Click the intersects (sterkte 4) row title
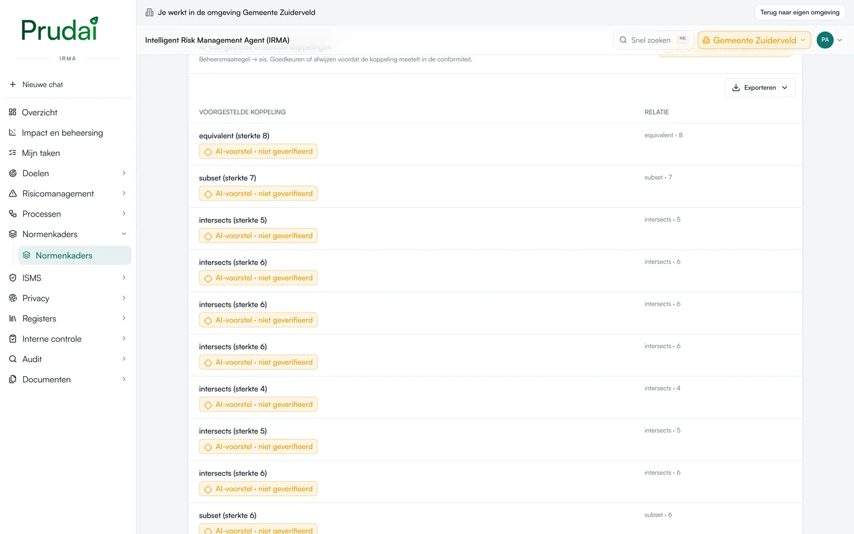 (x=233, y=389)
